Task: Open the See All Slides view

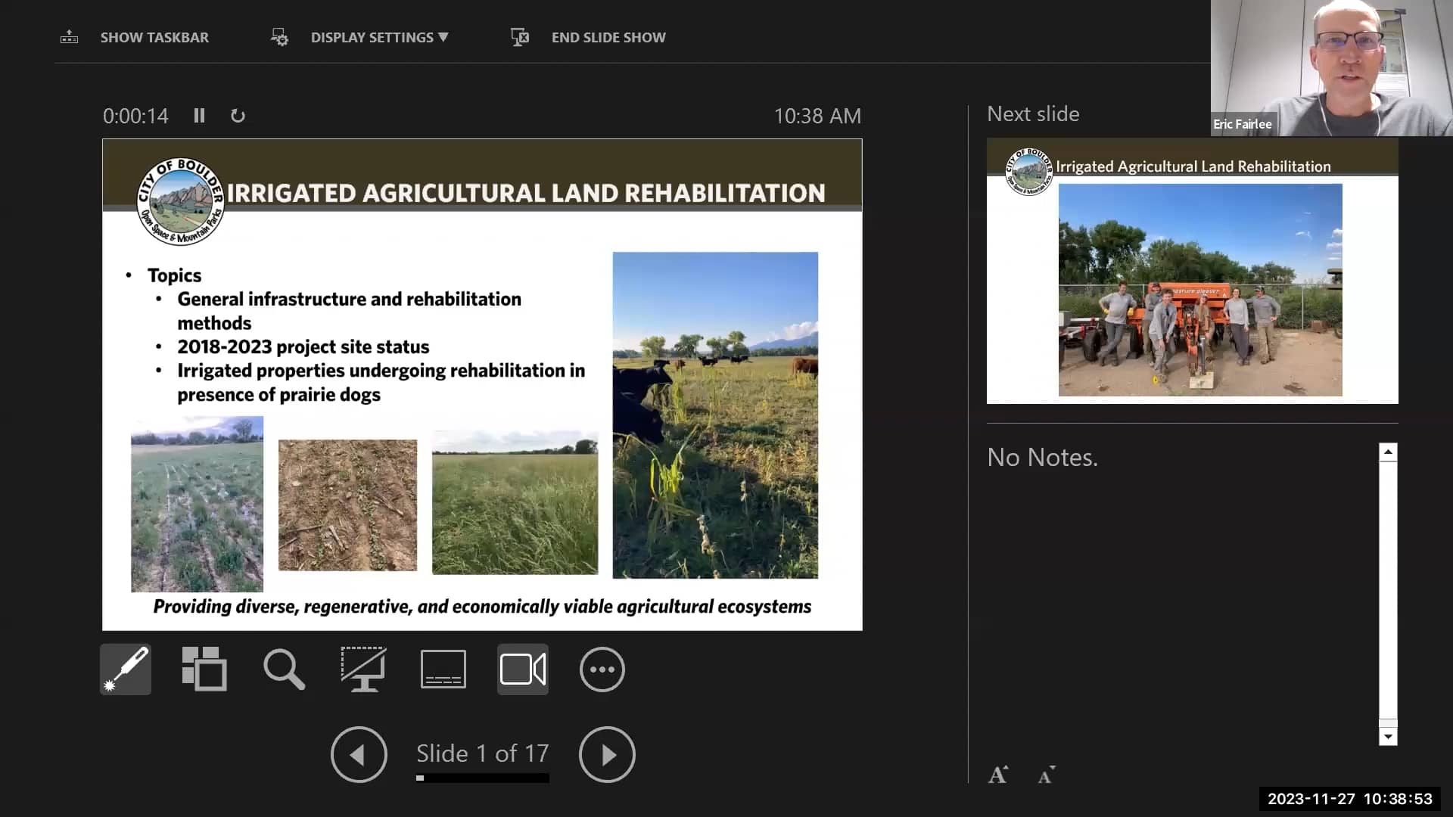Action: [x=204, y=669]
